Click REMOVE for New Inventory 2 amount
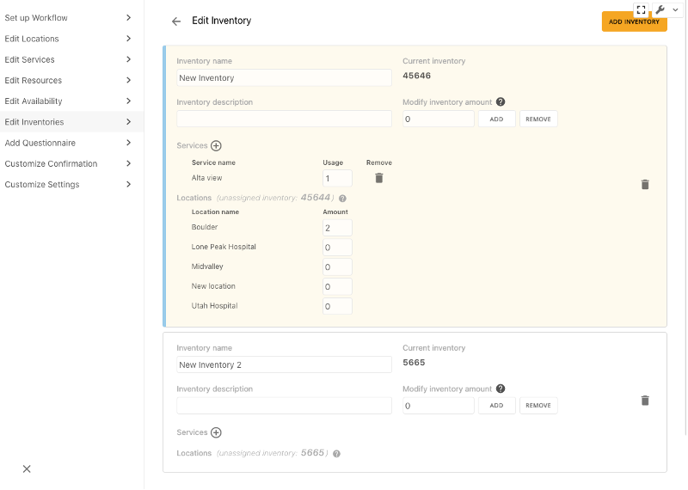The image size is (688, 490). 538,406
